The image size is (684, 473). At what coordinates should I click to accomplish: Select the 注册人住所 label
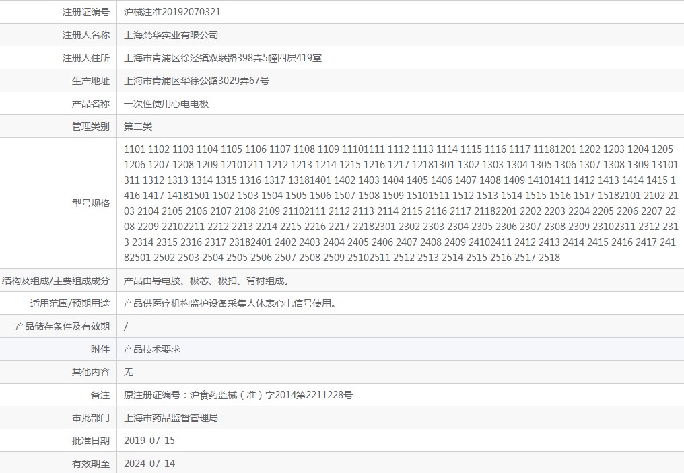click(86, 58)
